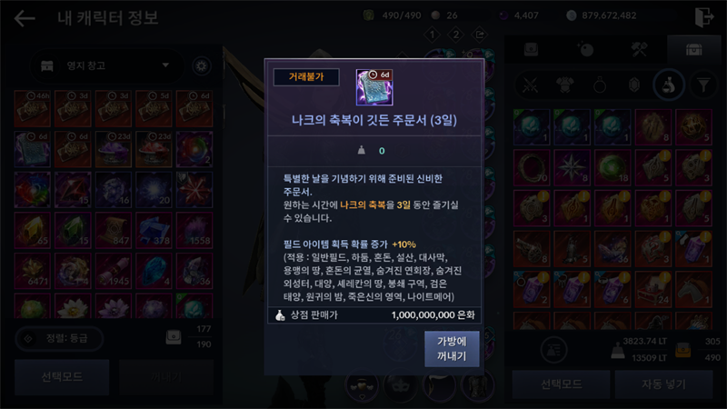
Task: Enable right panel 선택모드 selection mode
Action: click(x=561, y=384)
